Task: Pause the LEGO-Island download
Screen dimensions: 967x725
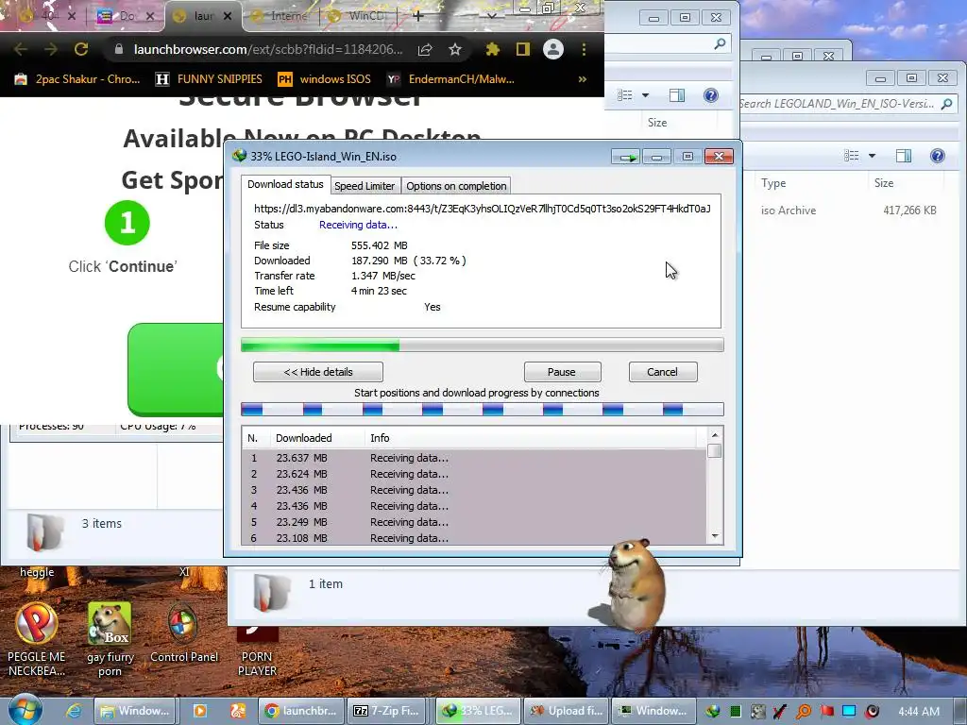Action: [562, 372]
